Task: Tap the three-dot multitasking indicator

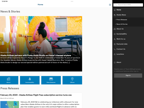Action: tap(72, 1)
